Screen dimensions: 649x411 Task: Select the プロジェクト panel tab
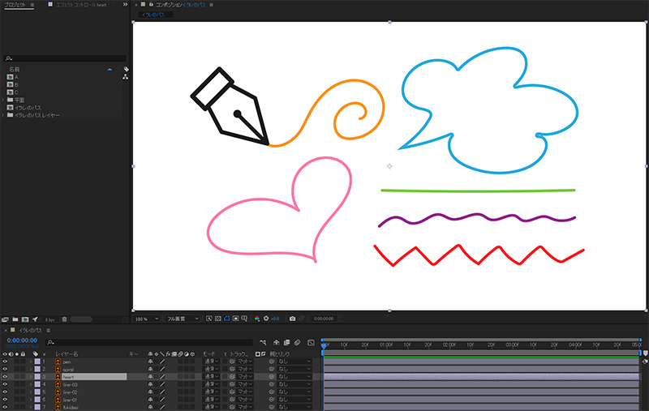point(15,4)
